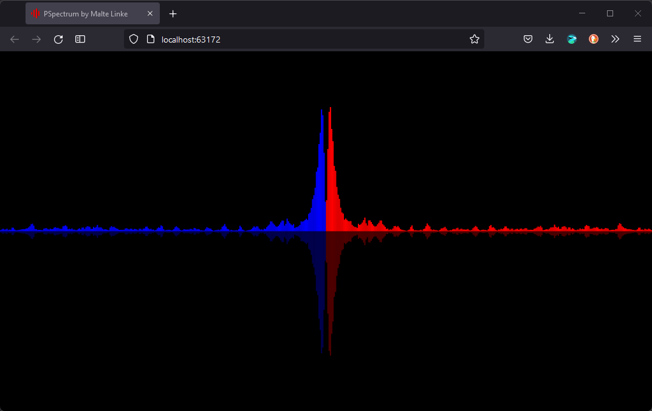Open a new tab
The width and height of the screenshot is (652, 411).
(173, 14)
